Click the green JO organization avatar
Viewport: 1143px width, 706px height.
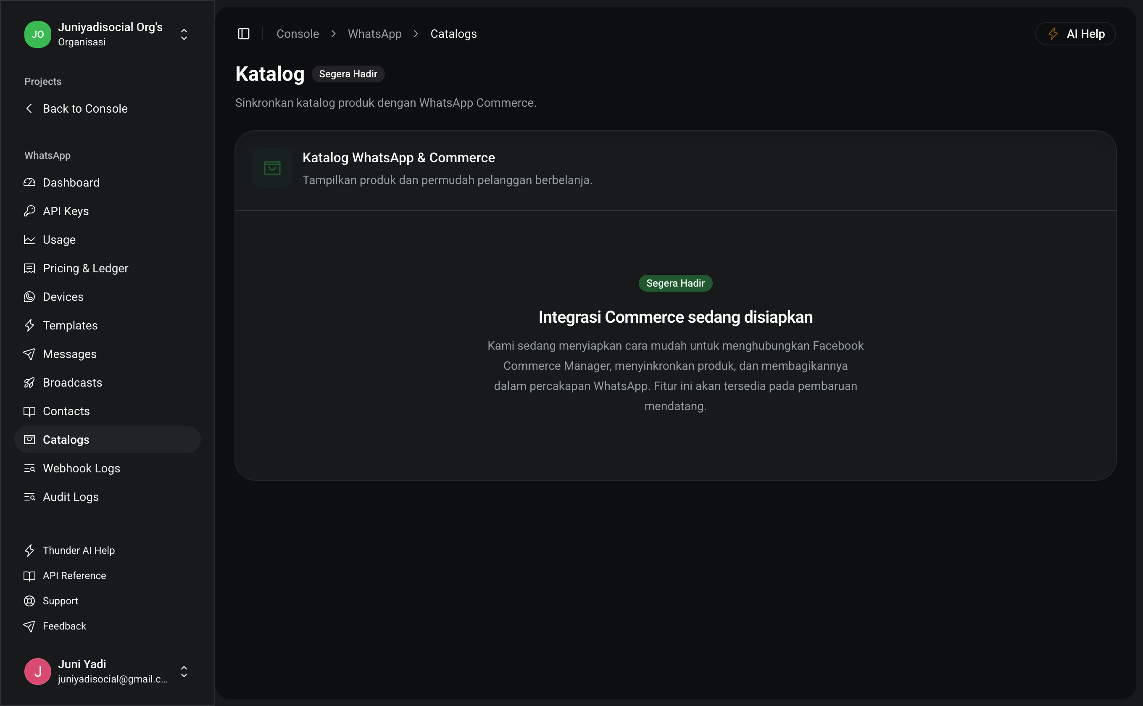point(38,34)
